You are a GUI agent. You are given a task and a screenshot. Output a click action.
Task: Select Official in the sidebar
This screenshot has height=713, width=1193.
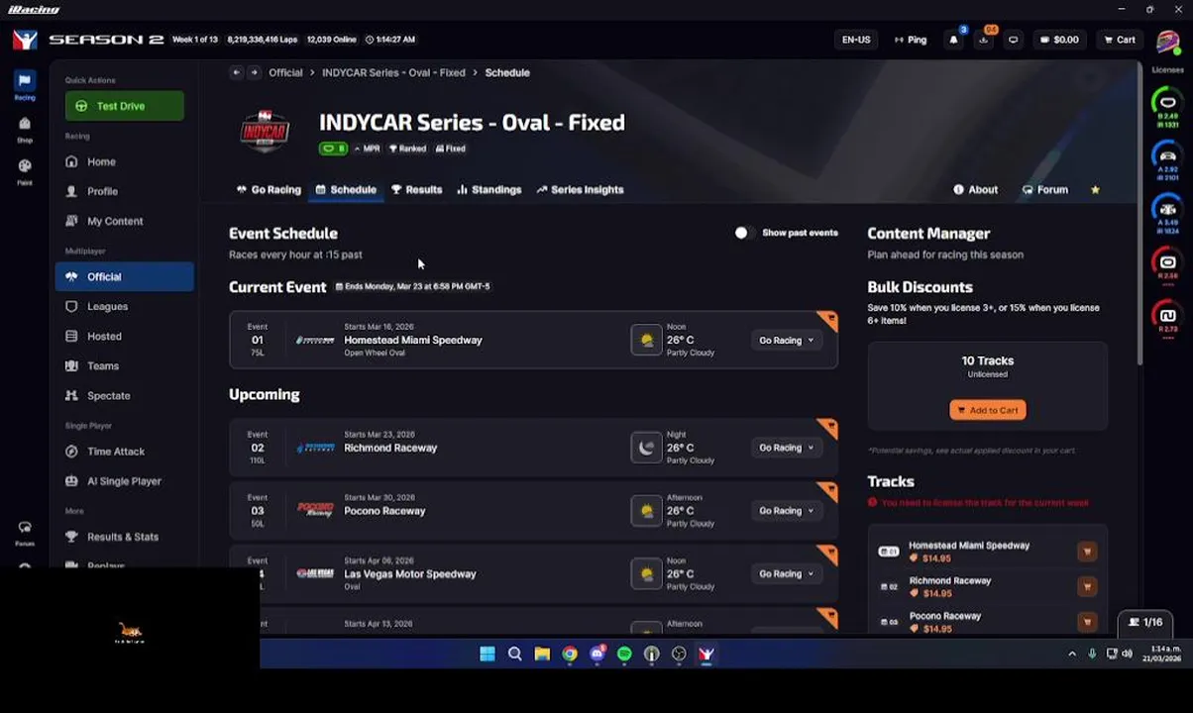124,276
